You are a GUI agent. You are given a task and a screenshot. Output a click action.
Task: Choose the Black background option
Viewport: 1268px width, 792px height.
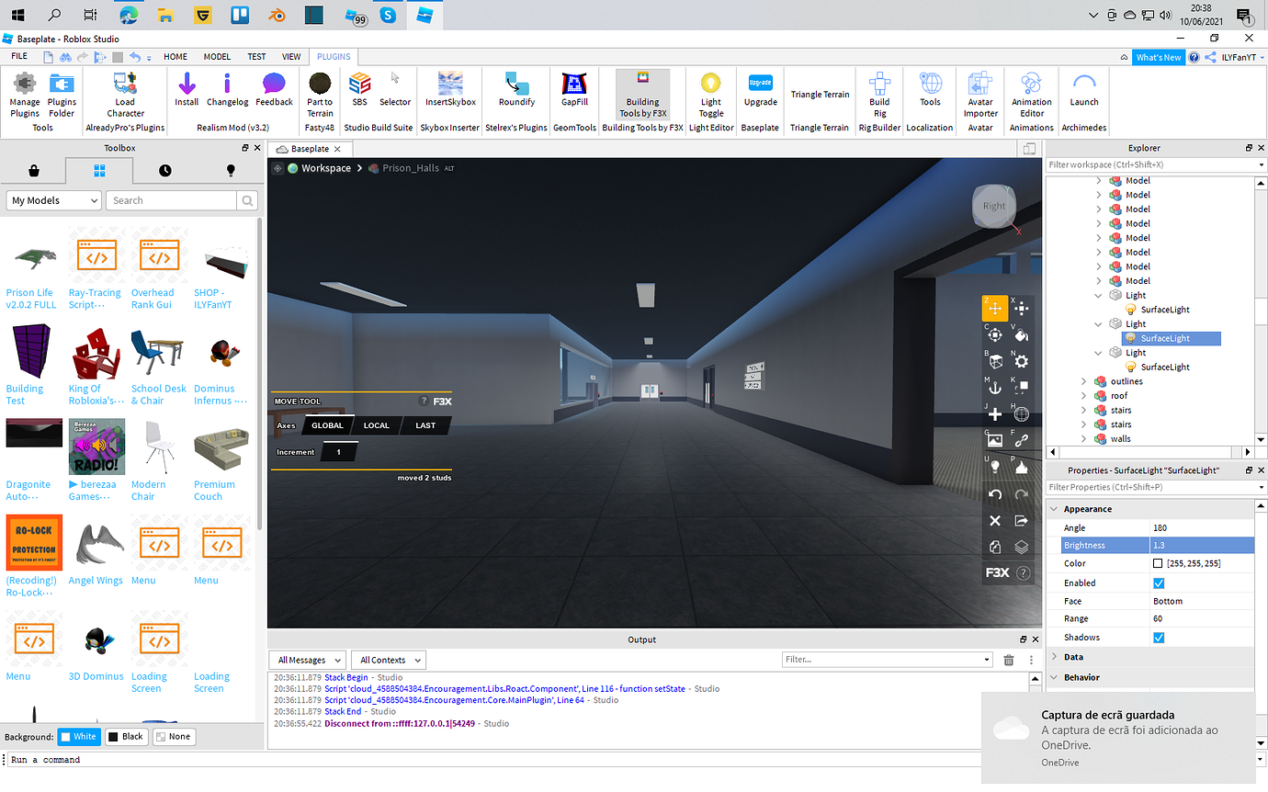tap(126, 736)
